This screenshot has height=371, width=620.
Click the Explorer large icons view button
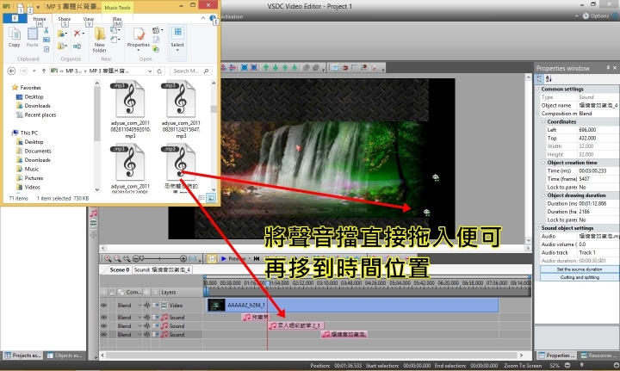[211, 198]
